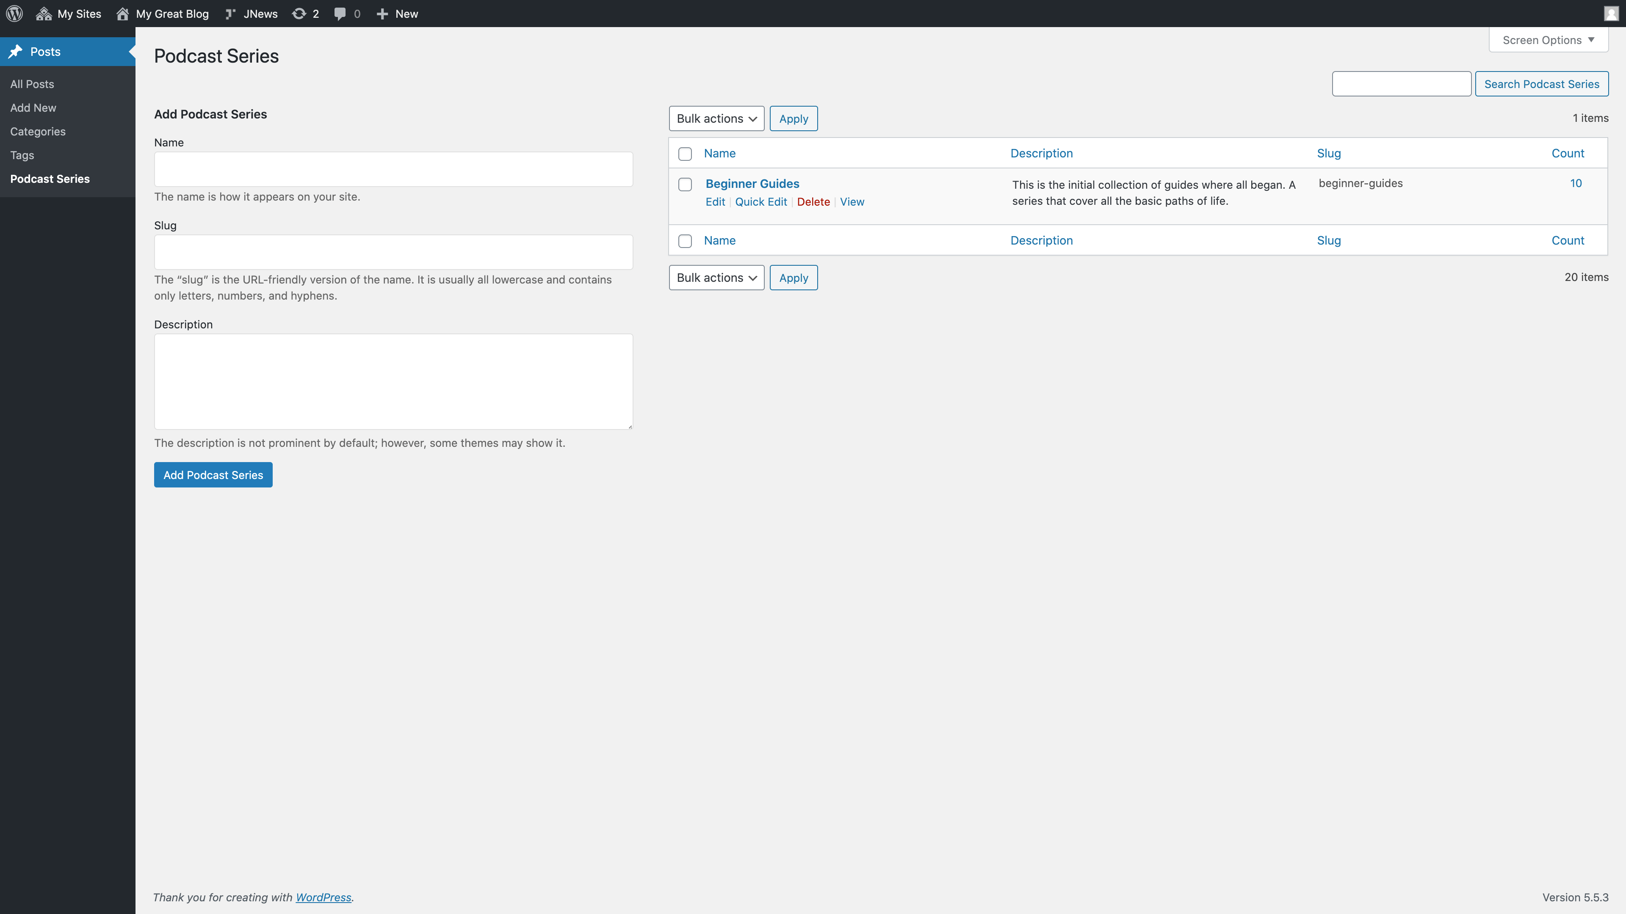The height and width of the screenshot is (914, 1626).
Task: Toggle select-all checkbox in table footer
Action: 685,241
